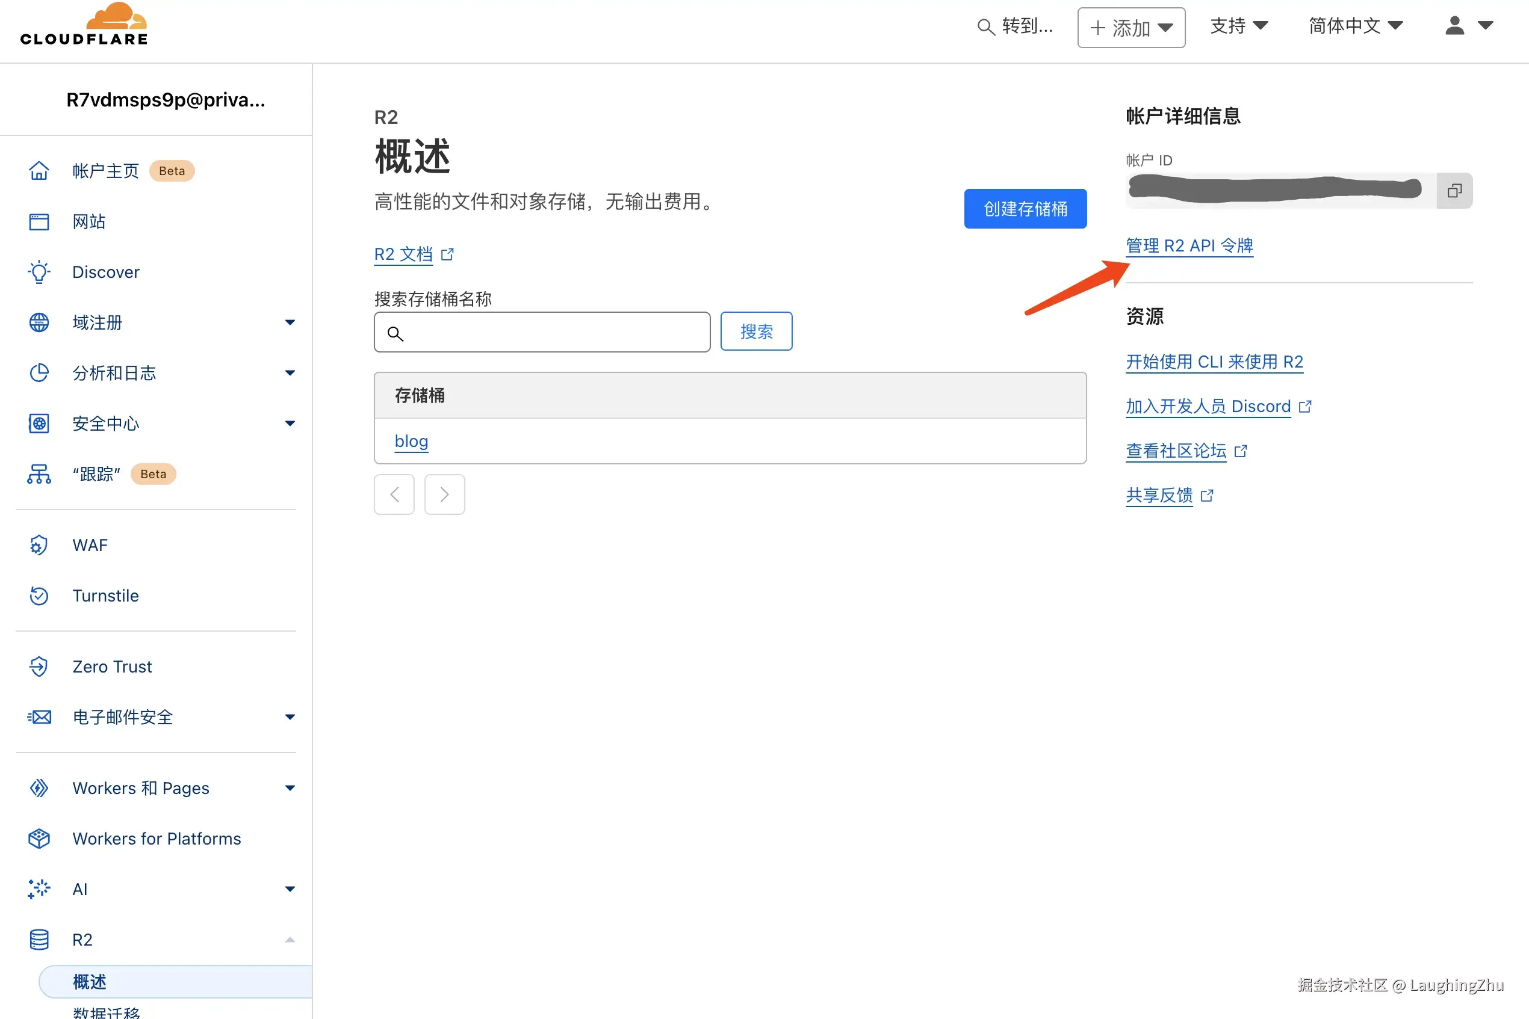The height and width of the screenshot is (1019, 1529).
Task: Expand the Workers 和 Pages menu arrow
Action: [x=290, y=788]
